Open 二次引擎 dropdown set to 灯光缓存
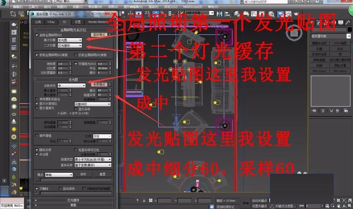This screenshot has height=209, width=353. pos(70,45)
